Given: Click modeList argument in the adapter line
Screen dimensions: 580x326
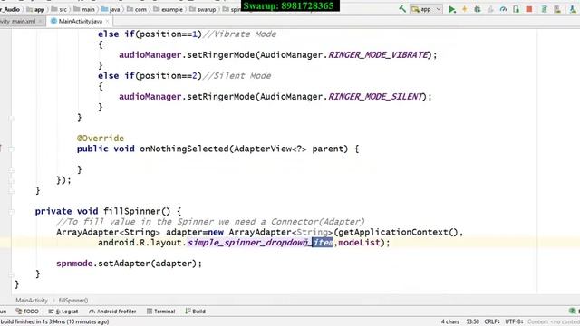Looking at the screenshot, I should (359, 243).
